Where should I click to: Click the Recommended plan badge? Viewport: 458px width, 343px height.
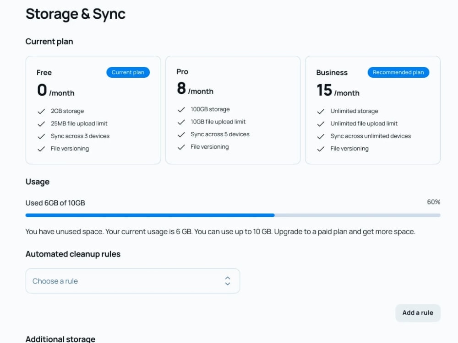(398, 72)
